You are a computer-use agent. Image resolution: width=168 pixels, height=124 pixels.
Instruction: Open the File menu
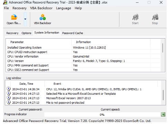tap(6, 8)
